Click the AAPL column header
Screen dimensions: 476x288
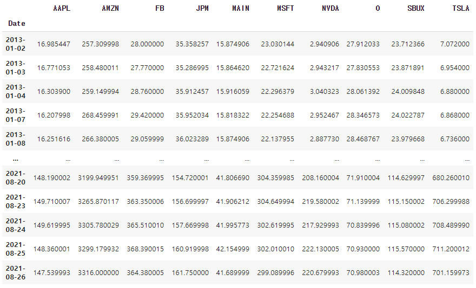62,9
